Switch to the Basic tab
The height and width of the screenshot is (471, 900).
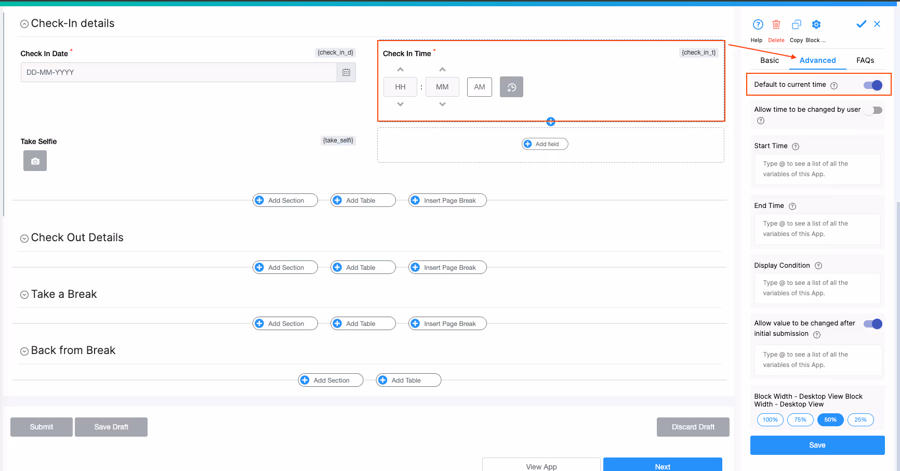click(770, 60)
